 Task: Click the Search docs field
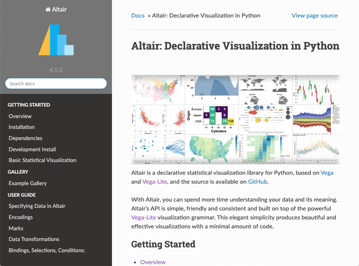56,84
